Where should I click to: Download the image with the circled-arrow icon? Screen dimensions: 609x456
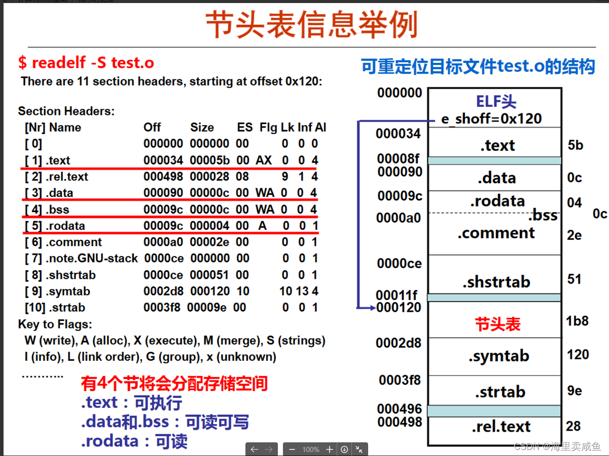click(x=344, y=449)
